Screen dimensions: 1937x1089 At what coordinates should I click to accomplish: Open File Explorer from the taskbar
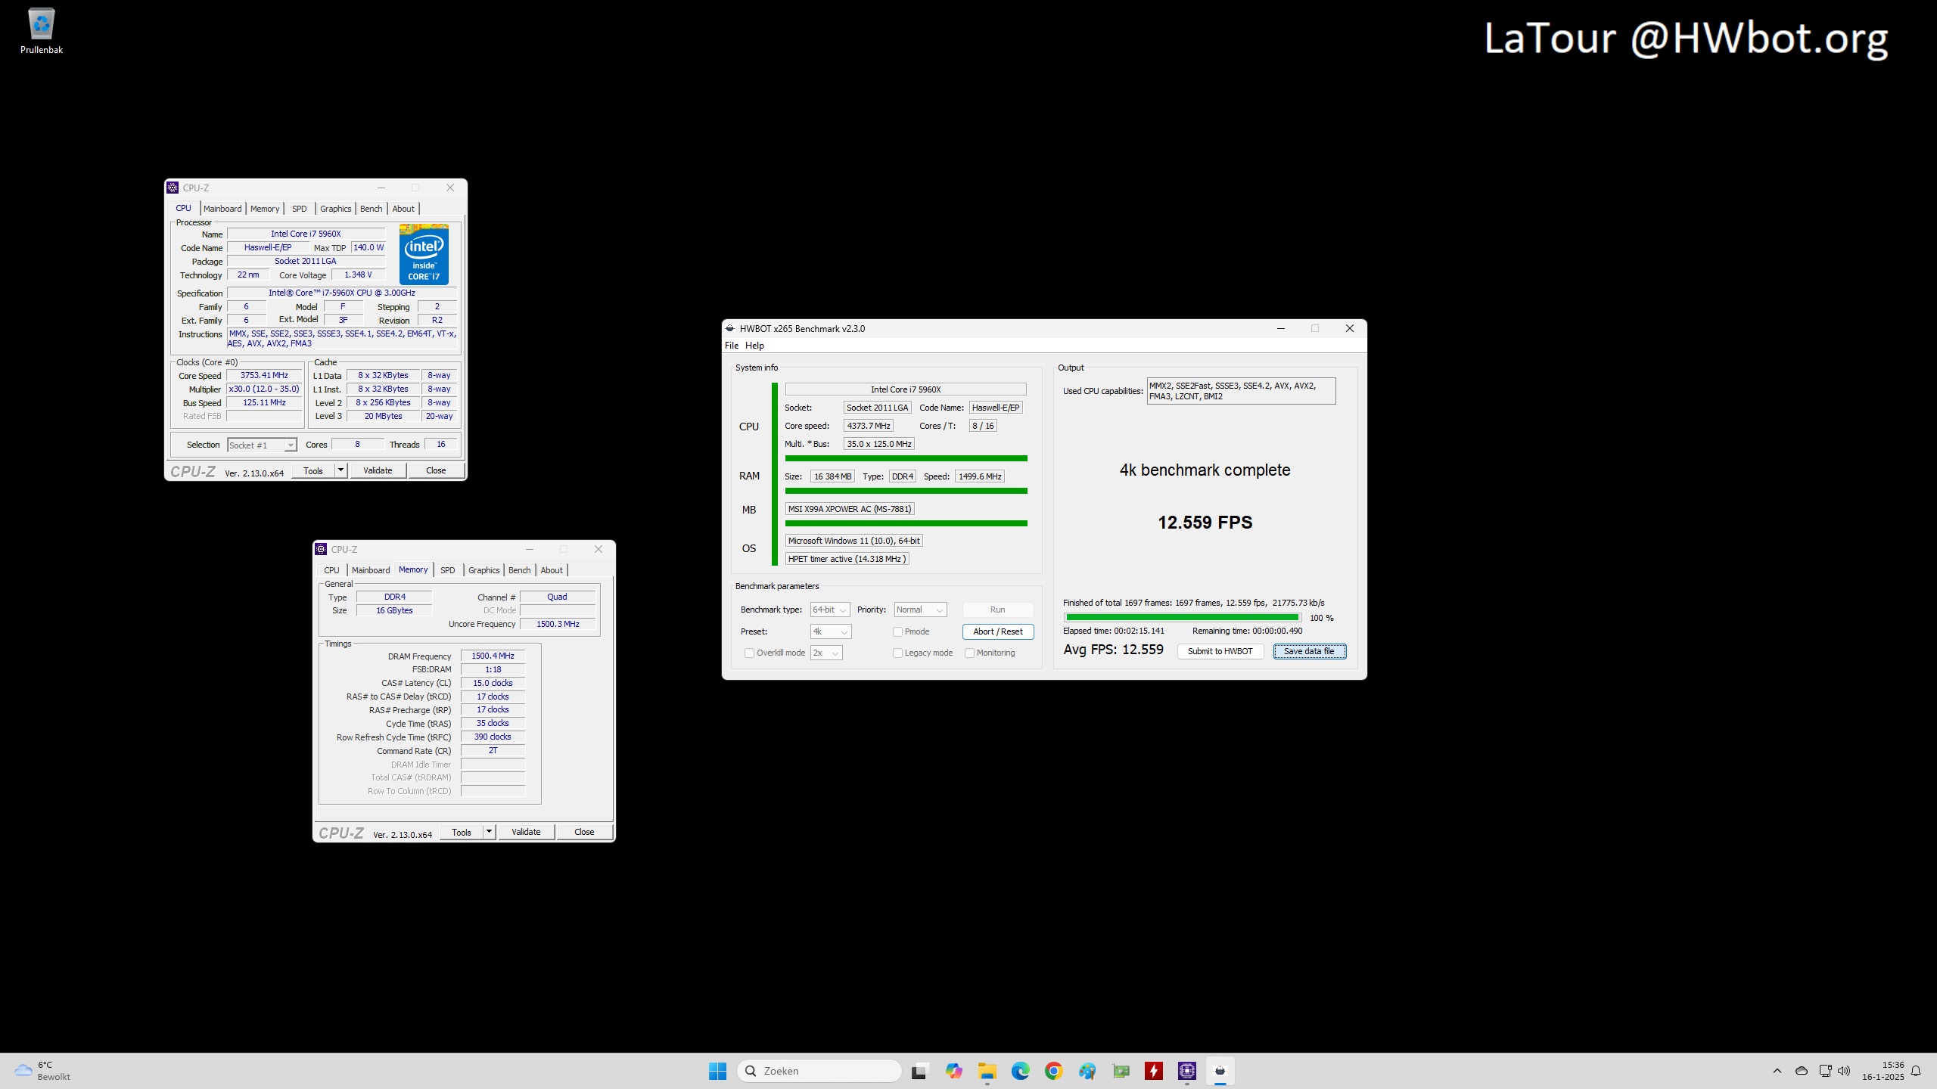click(x=987, y=1071)
